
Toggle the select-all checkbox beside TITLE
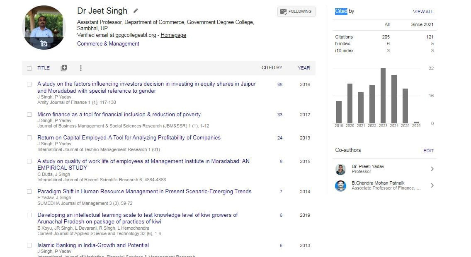29,68
